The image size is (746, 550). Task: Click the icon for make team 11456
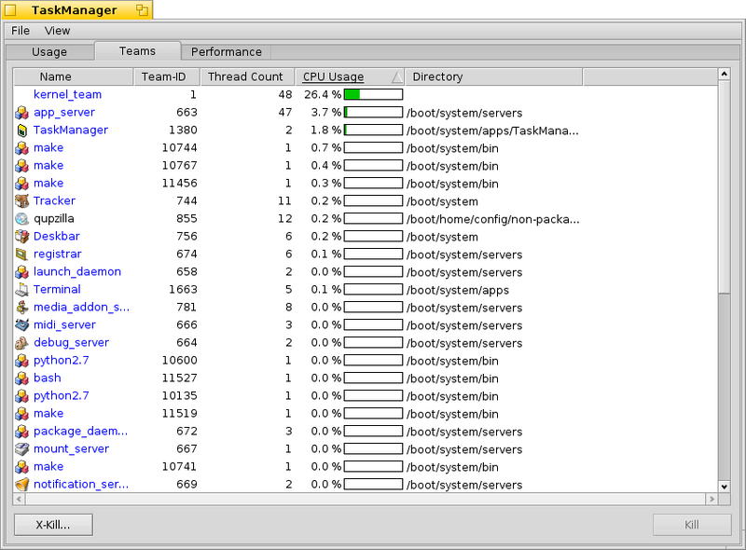point(21,183)
